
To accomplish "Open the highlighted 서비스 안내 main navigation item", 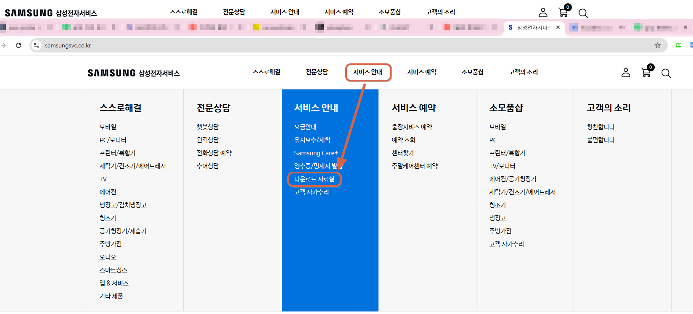I will [368, 72].
